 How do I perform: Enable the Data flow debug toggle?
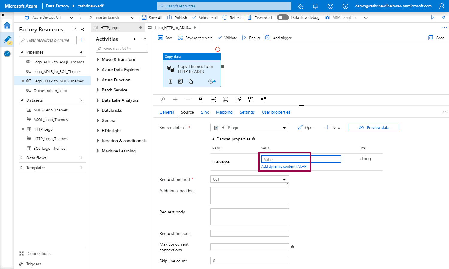[x=283, y=17]
